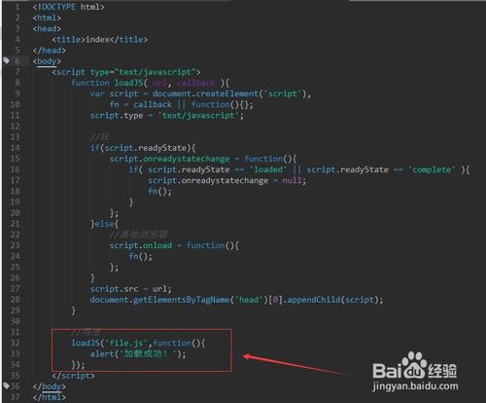
Task: Select line number 21 in the gutter
Action: pos(16,224)
